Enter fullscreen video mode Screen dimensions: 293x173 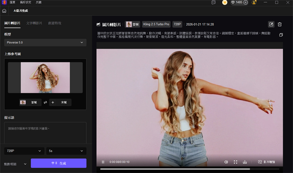(235, 162)
